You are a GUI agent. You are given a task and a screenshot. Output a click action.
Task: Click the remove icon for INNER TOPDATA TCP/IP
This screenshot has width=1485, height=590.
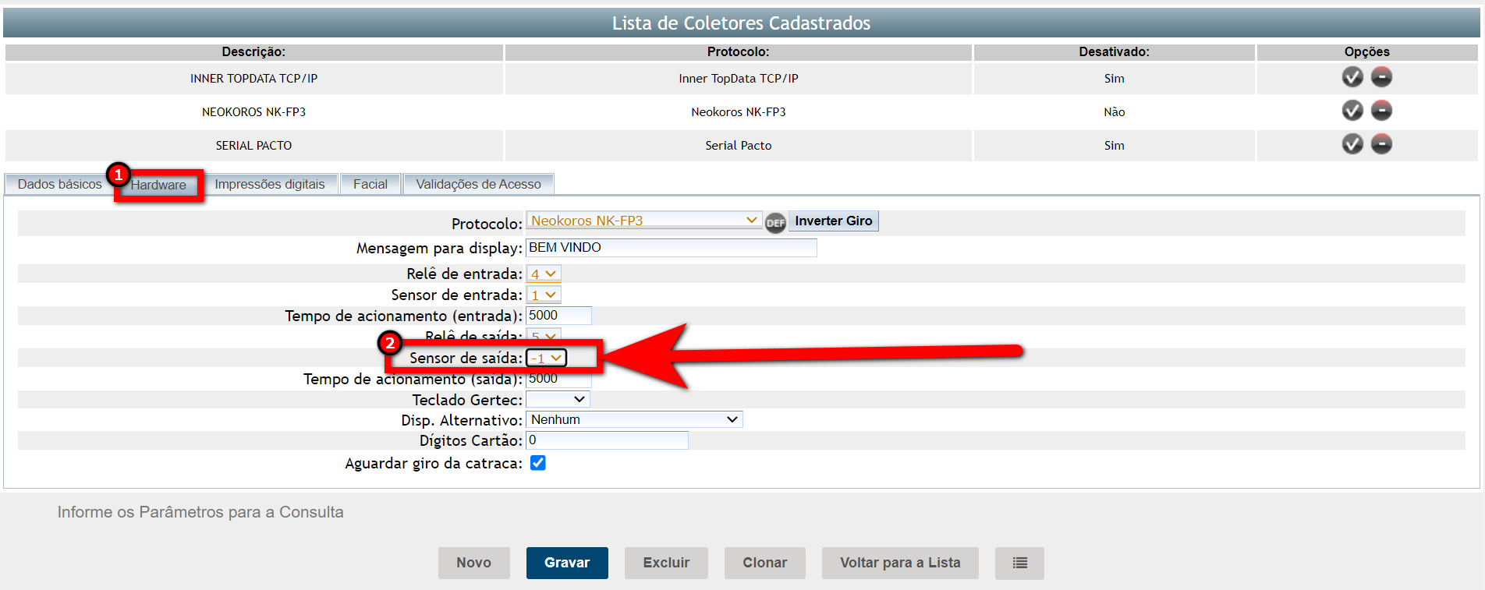click(x=1381, y=77)
